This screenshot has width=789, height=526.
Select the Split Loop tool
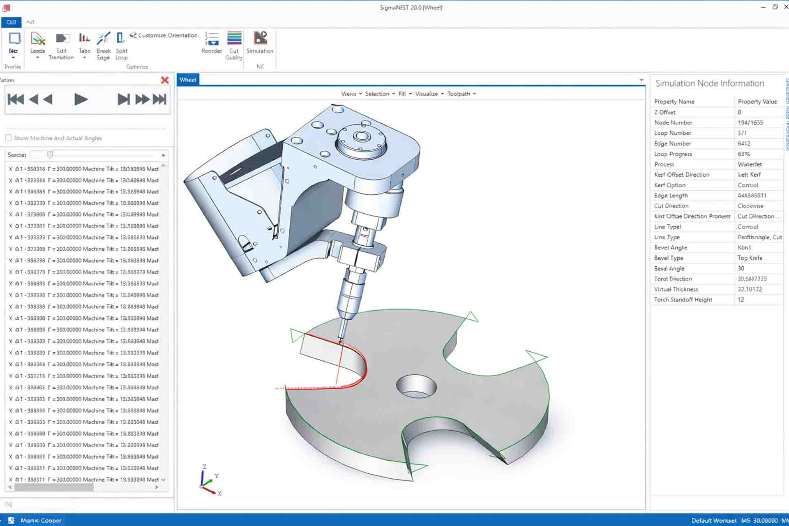click(x=121, y=45)
